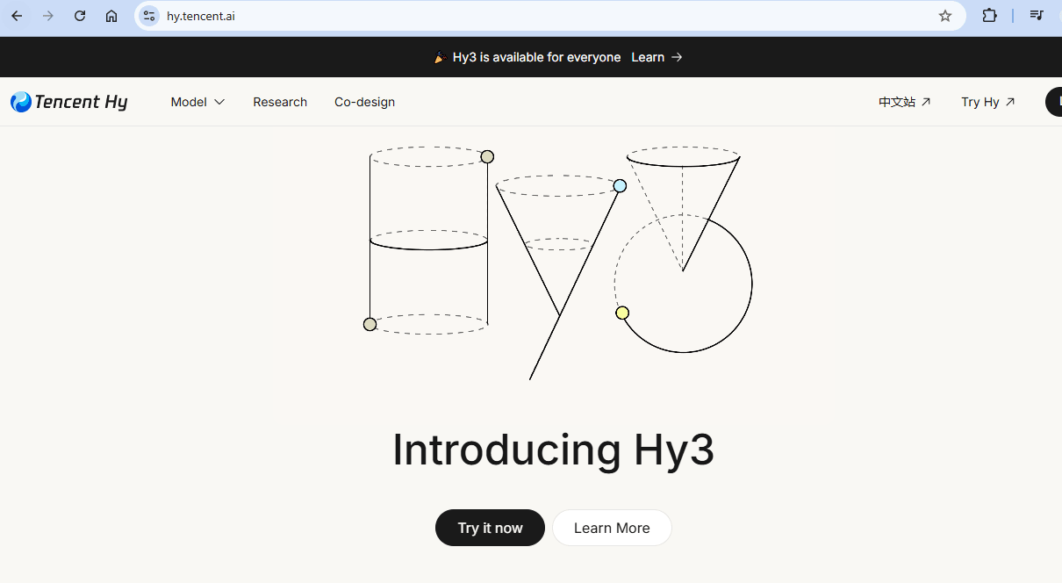1062x583 pixels.
Task: View site information icon in address bar
Action: tap(149, 16)
